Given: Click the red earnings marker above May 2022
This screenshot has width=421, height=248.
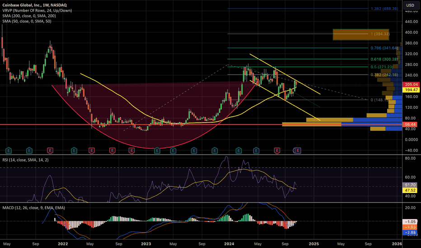Looking at the screenshot, I should tap(91, 151).
